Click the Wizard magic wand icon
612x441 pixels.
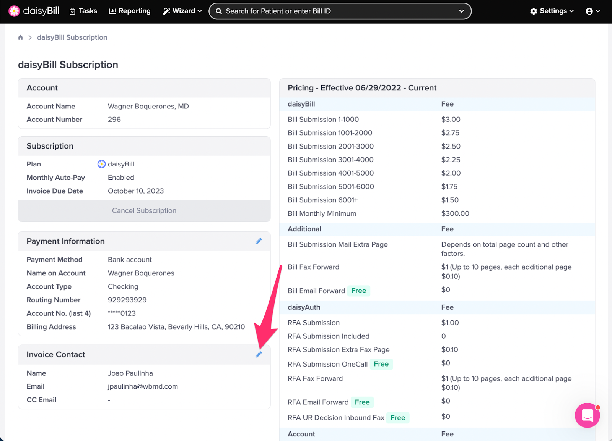[x=166, y=11]
